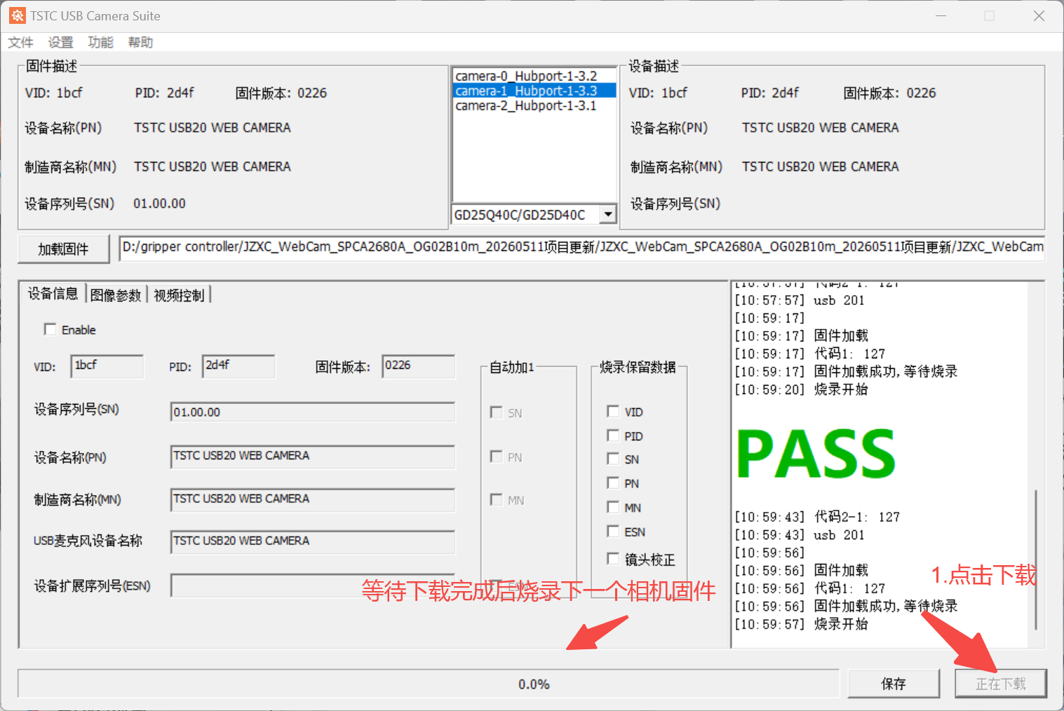
Task: Open the 设置 menu
Action: point(60,42)
